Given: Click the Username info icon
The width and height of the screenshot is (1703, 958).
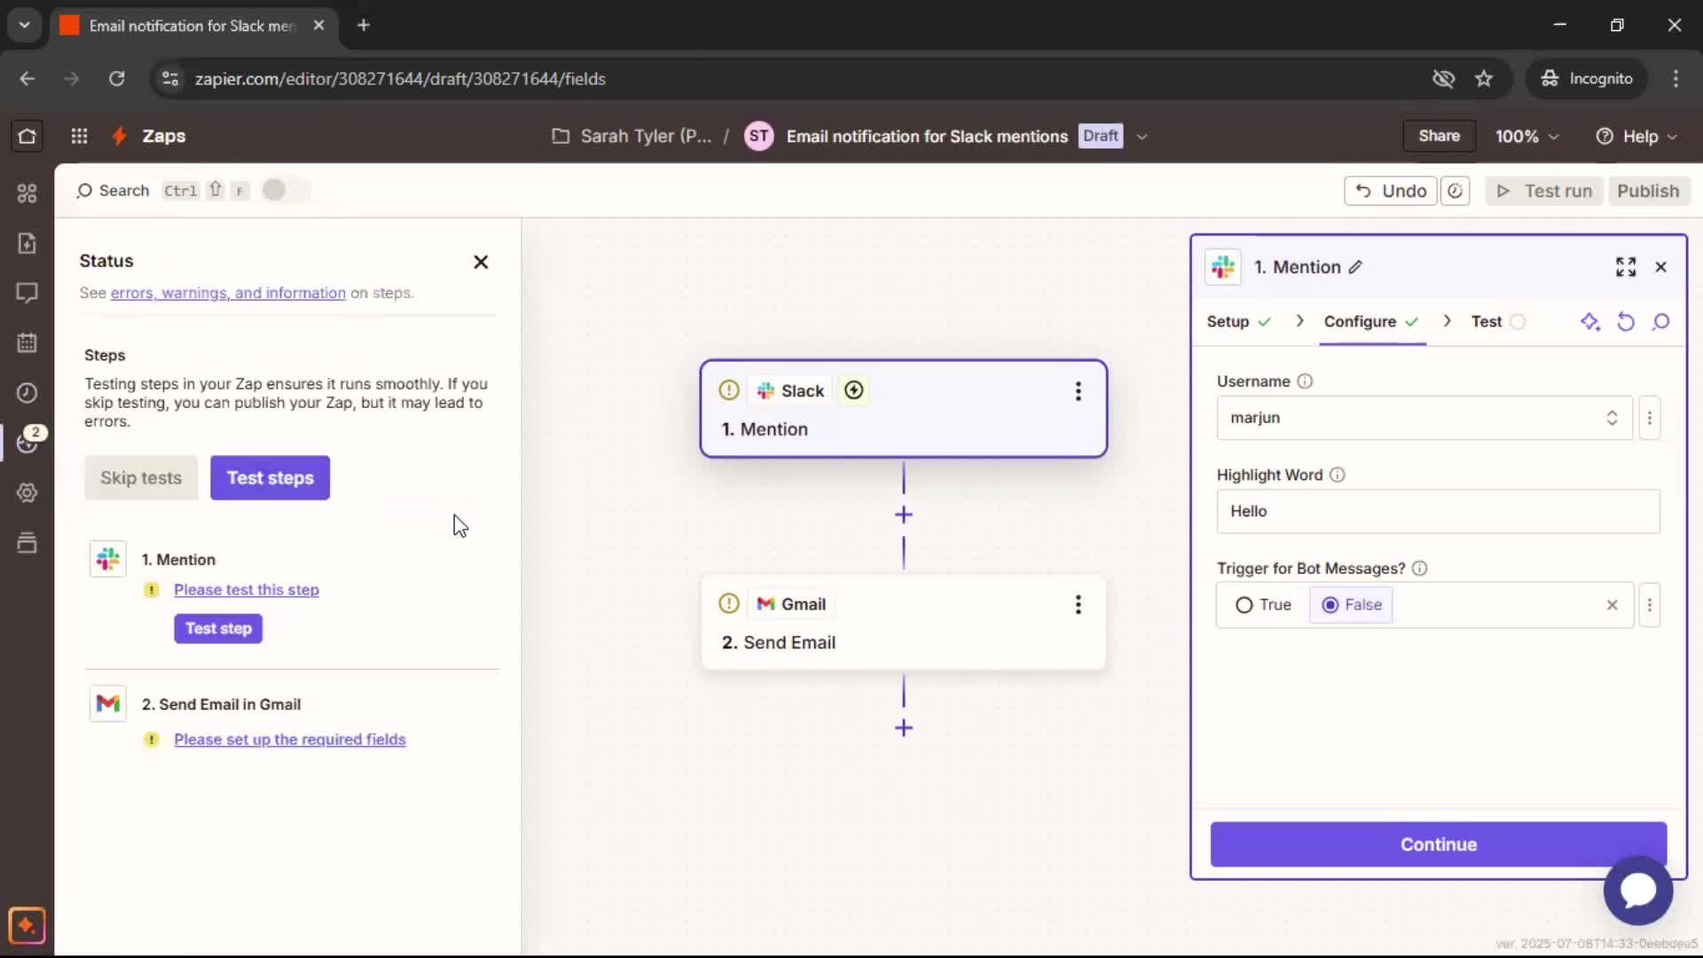Looking at the screenshot, I should tap(1305, 381).
